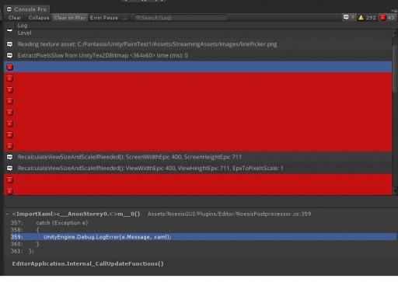Screen dimensions: 398x282
Task: Toggle Collapse for duplicate log entries
Action: [x=39, y=18]
